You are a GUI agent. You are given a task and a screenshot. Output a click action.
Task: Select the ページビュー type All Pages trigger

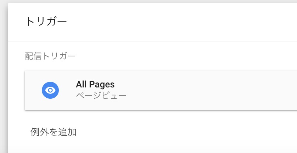tap(161, 90)
